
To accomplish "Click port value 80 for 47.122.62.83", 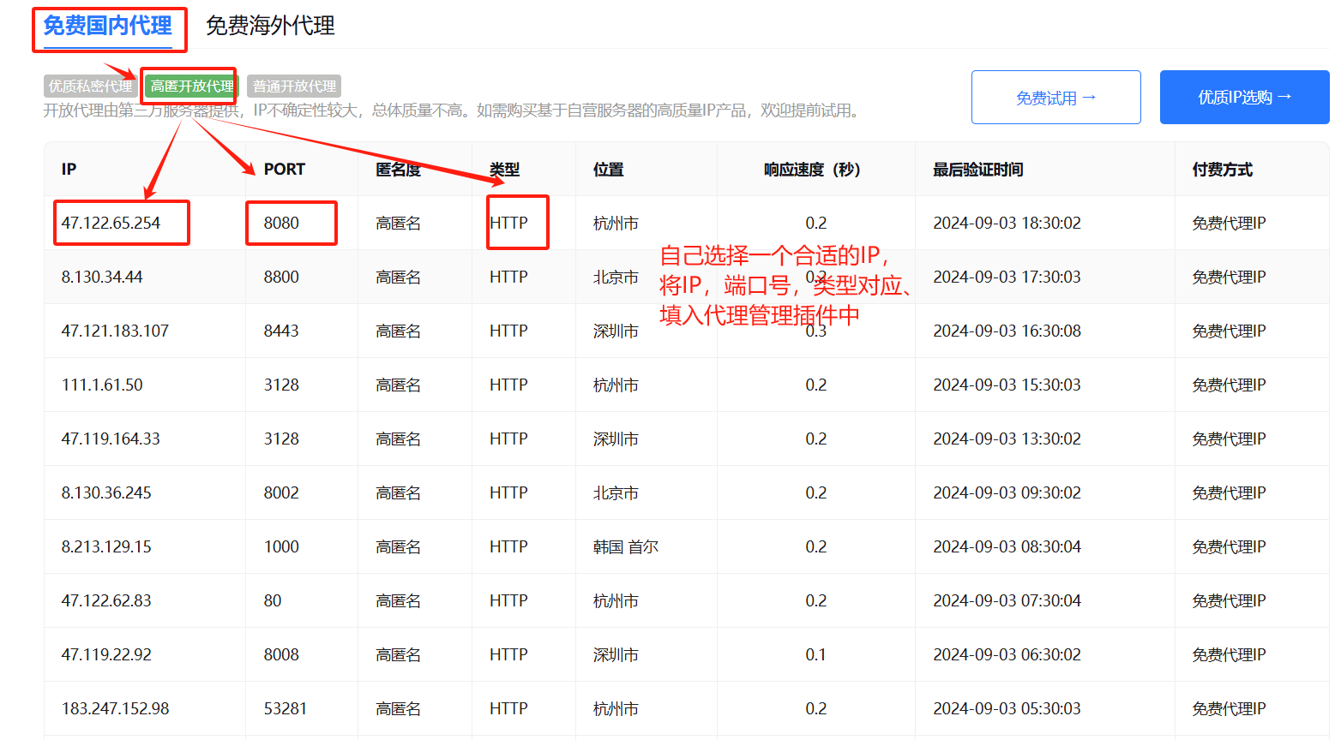I will [273, 601].
